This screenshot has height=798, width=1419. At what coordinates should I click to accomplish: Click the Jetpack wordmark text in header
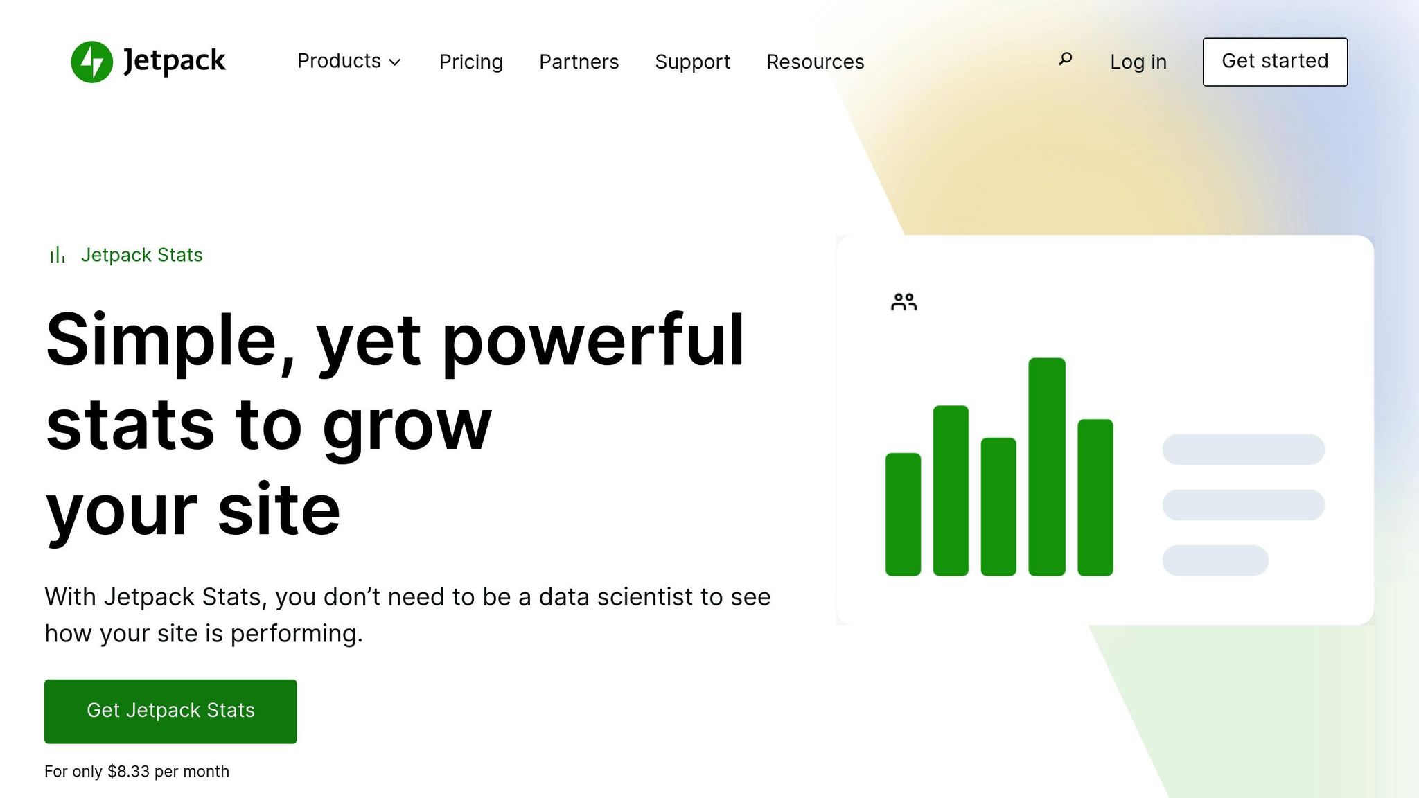pyautogui.click(x=175, y=62)
